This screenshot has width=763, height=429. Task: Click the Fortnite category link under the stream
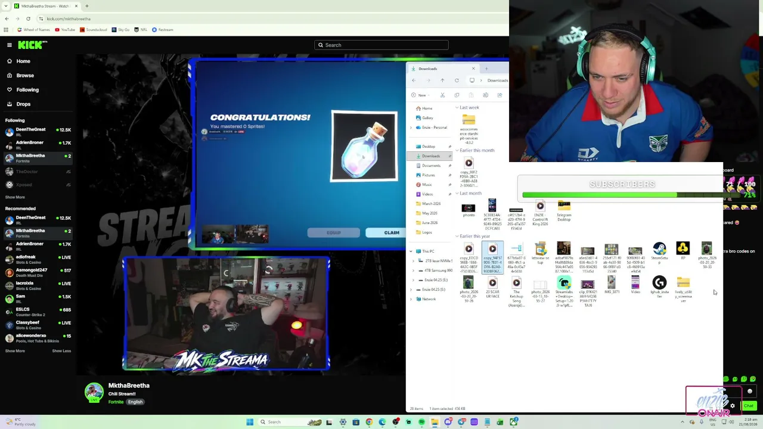(116, 402)
